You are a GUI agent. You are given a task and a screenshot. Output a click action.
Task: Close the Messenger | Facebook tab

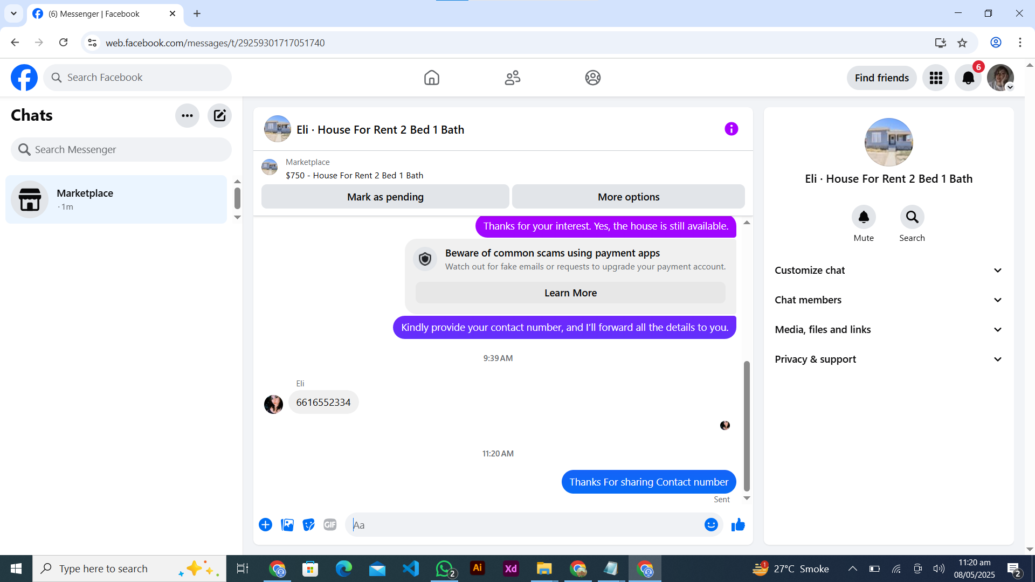172,14
